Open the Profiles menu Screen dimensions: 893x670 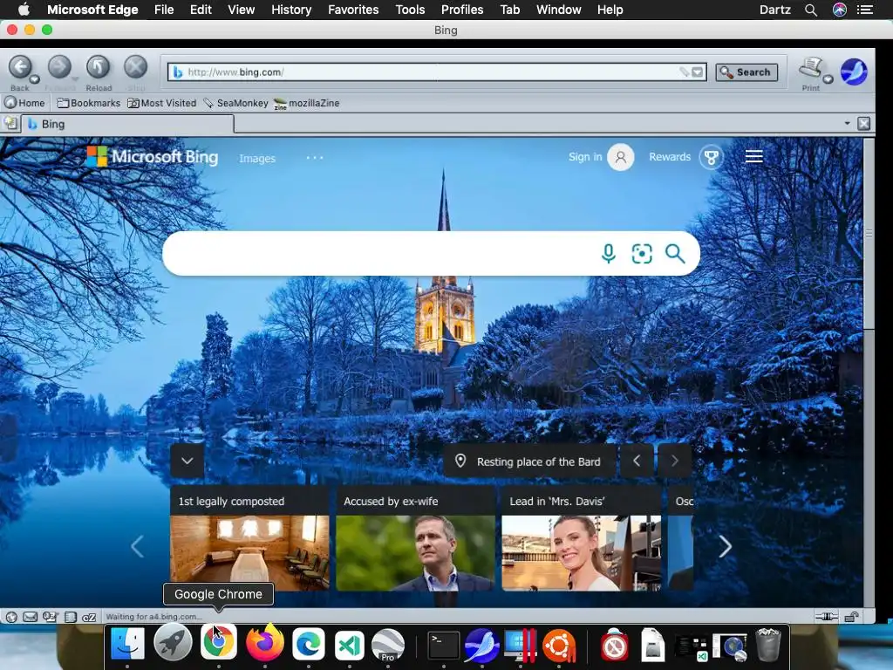[462, 10]
